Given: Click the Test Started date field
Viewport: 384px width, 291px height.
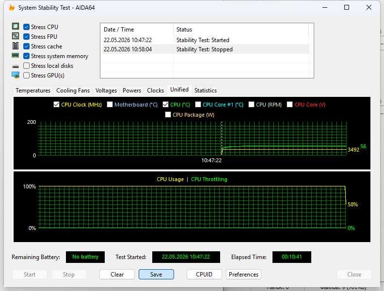Looking at the screenshot, I should click(186, 257).
